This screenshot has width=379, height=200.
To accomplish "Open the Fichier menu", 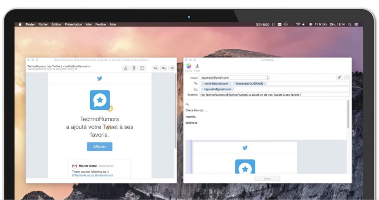I will coord(43,24).
